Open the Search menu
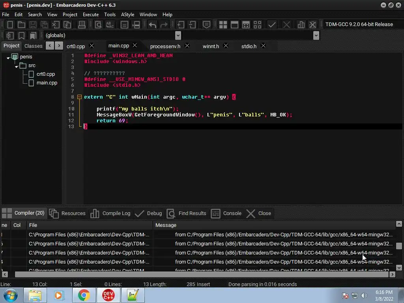 [x=35, y=15]
